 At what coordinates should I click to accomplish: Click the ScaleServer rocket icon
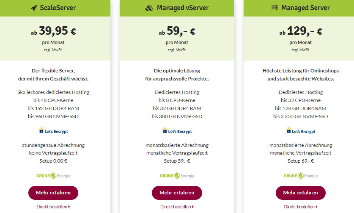[x=34, y=8]
